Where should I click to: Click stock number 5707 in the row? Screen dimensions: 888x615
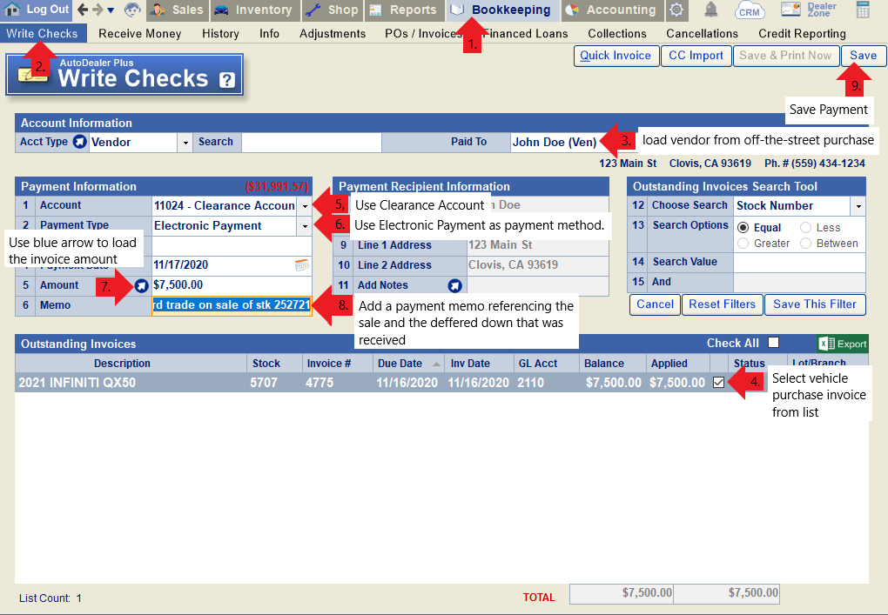pyautogui.click(x=264, y=383)
